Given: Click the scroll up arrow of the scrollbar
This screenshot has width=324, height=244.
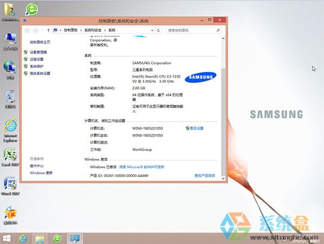Looking at the screenshot, I should (223, 38).
